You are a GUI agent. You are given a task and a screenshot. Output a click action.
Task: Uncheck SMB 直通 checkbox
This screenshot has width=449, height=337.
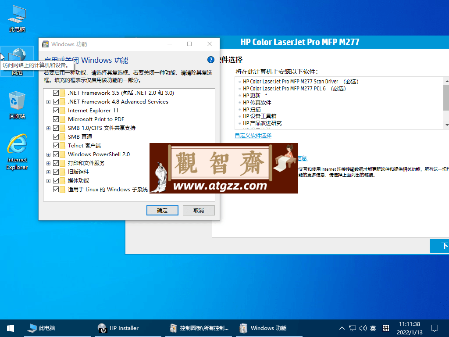pyautogui.click(x=56, y=137)
